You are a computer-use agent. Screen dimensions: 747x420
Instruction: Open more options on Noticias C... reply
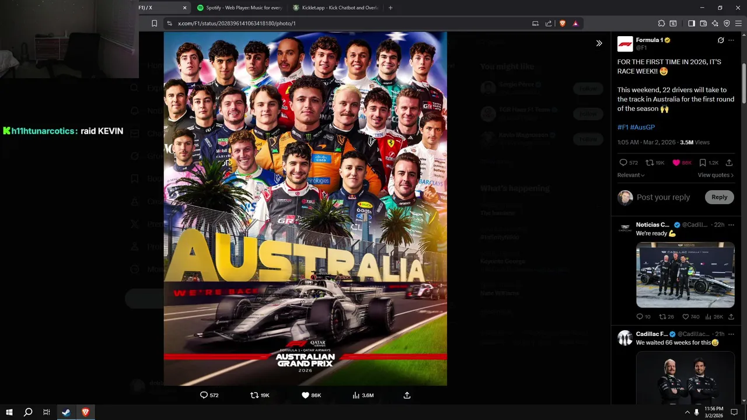click(x=731, y=225)
